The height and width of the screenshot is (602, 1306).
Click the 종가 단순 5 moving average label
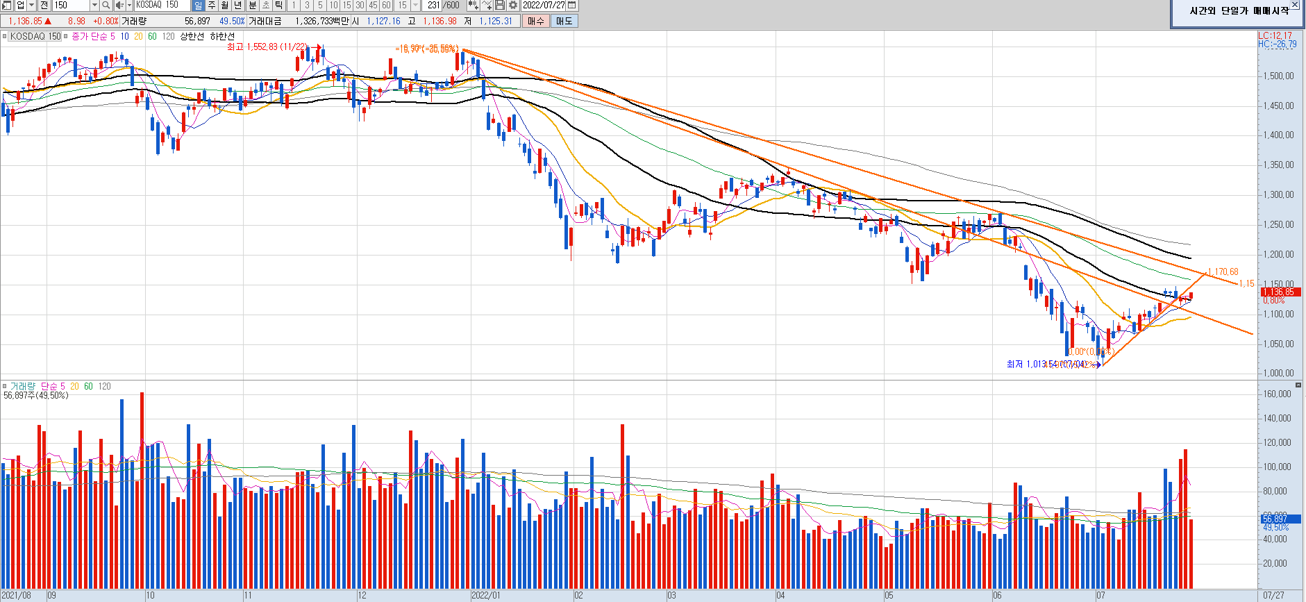[x=93, y=36]
